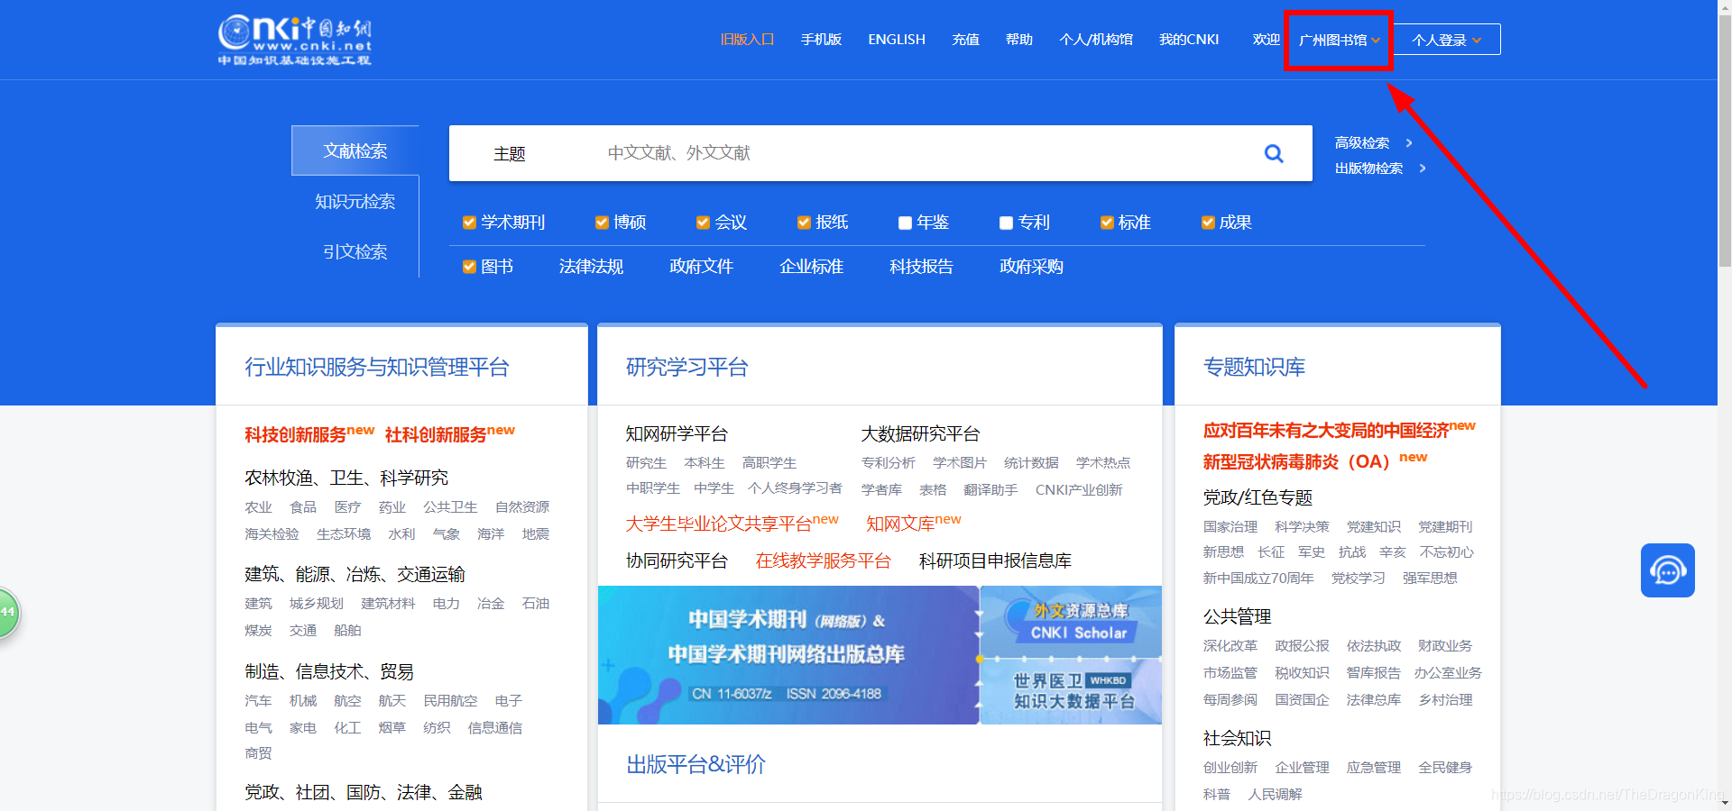Image resolution: width=1732 pixels, height=811 pixels.
Task: Open 科研项目申报信息库
Action: pyautogui.click(x=995, y=561)
